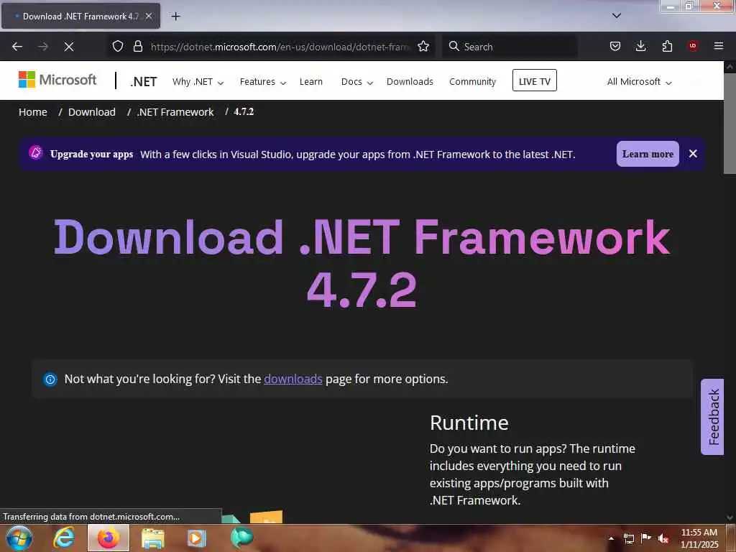
Task: Open the Learn nav item
Action: (x=311, y=82)
